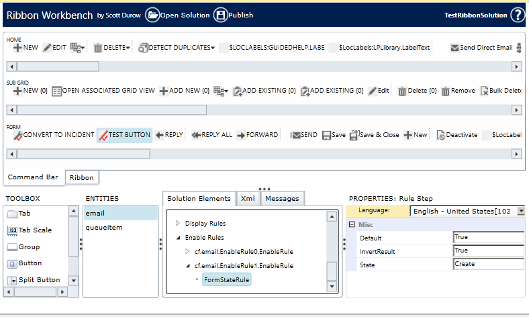529x317 pixels.
Task: Open the Language dropdown in Properties
Action: click(521, 211)
